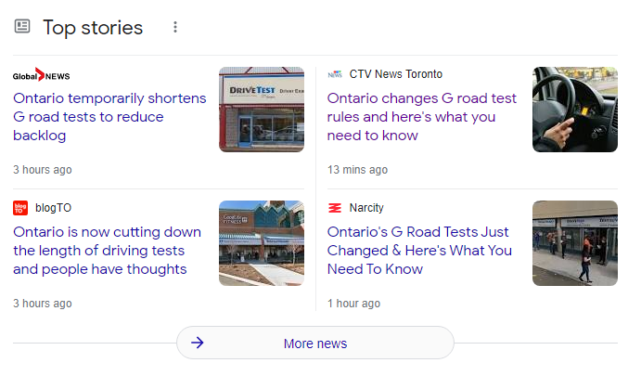The image size is (641, 376).
Task: Click the Narcity source name text
Action: 366,208
